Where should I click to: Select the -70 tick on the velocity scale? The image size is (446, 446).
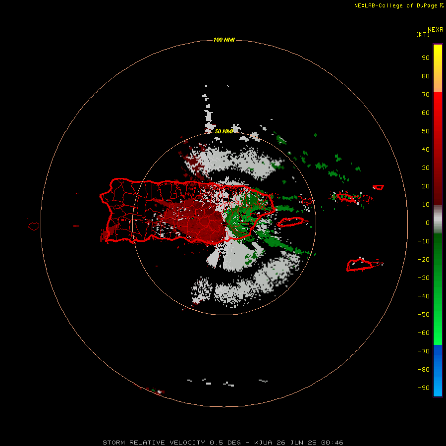pos(424,351)
